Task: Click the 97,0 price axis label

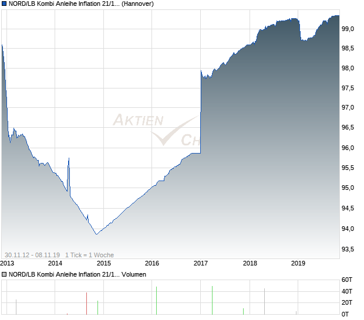Action: (348, 107)
